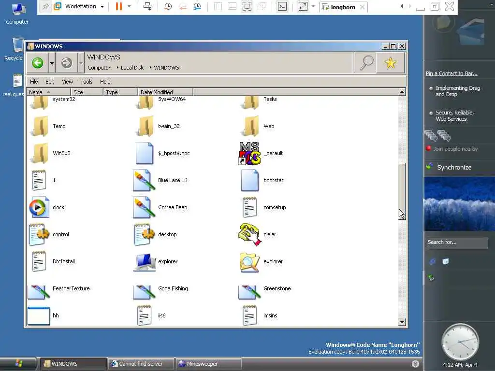Click Join people nearby
This screenshot has width=495, height=371.
click(455, 149)
